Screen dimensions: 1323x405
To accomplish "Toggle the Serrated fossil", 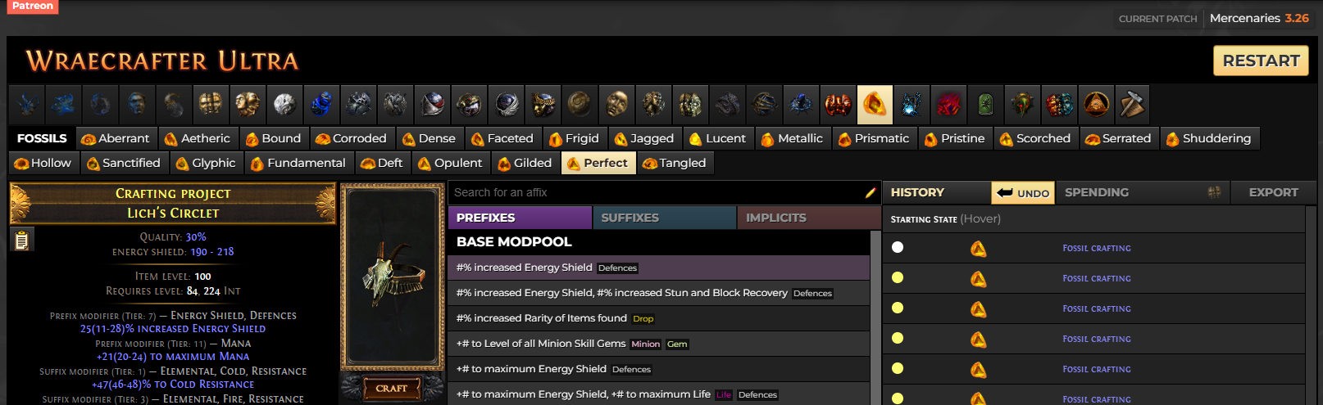I will 1119,138.
